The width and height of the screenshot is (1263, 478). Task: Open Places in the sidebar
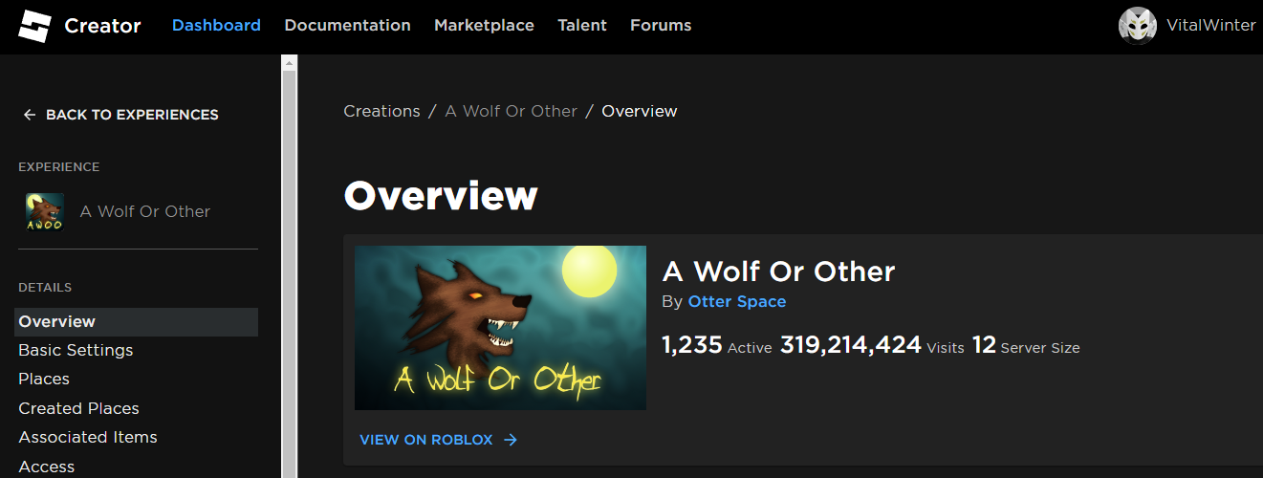click(44, 379)
